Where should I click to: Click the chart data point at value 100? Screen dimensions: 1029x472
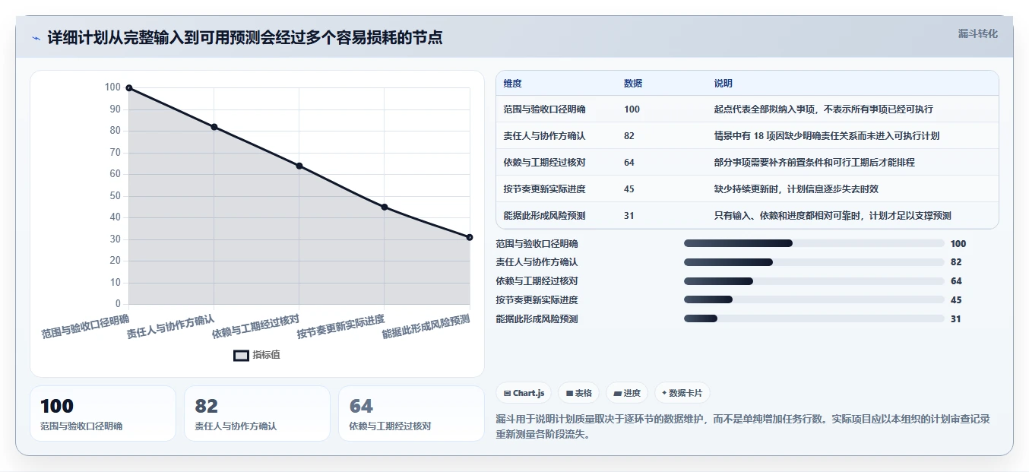pos(129,88)
